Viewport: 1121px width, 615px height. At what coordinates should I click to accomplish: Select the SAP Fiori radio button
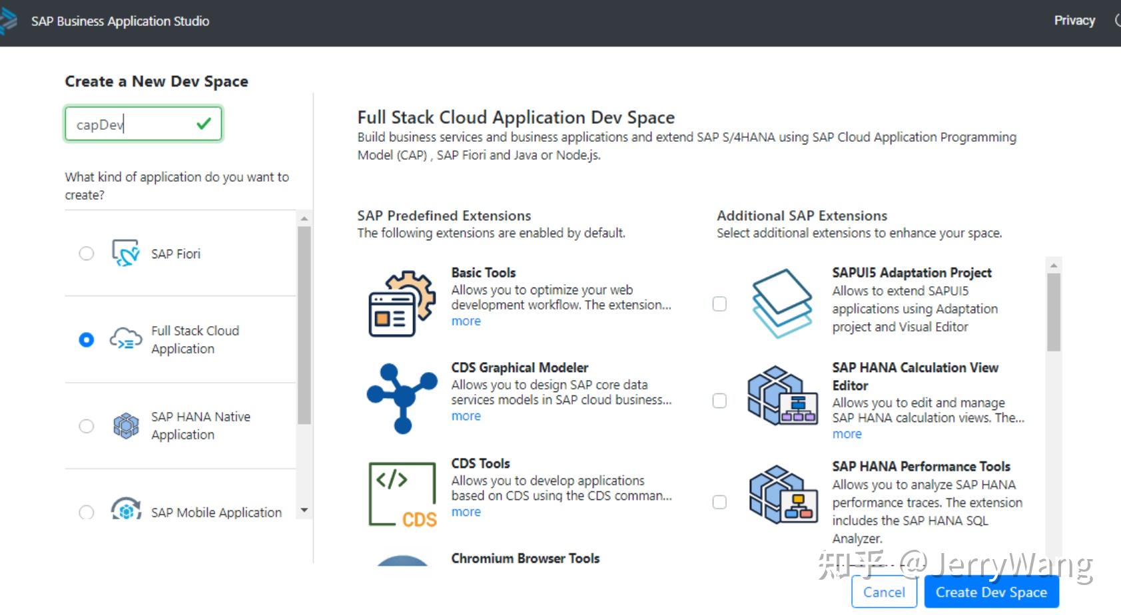(x=86, y=253)
